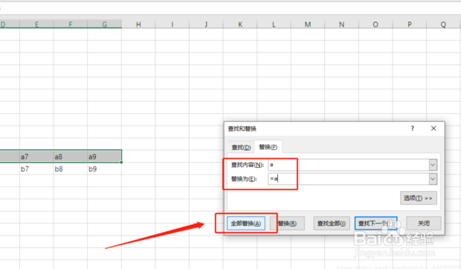Select column header P
The width and height of the screenshot is (461, 269).
click(410, 24)
